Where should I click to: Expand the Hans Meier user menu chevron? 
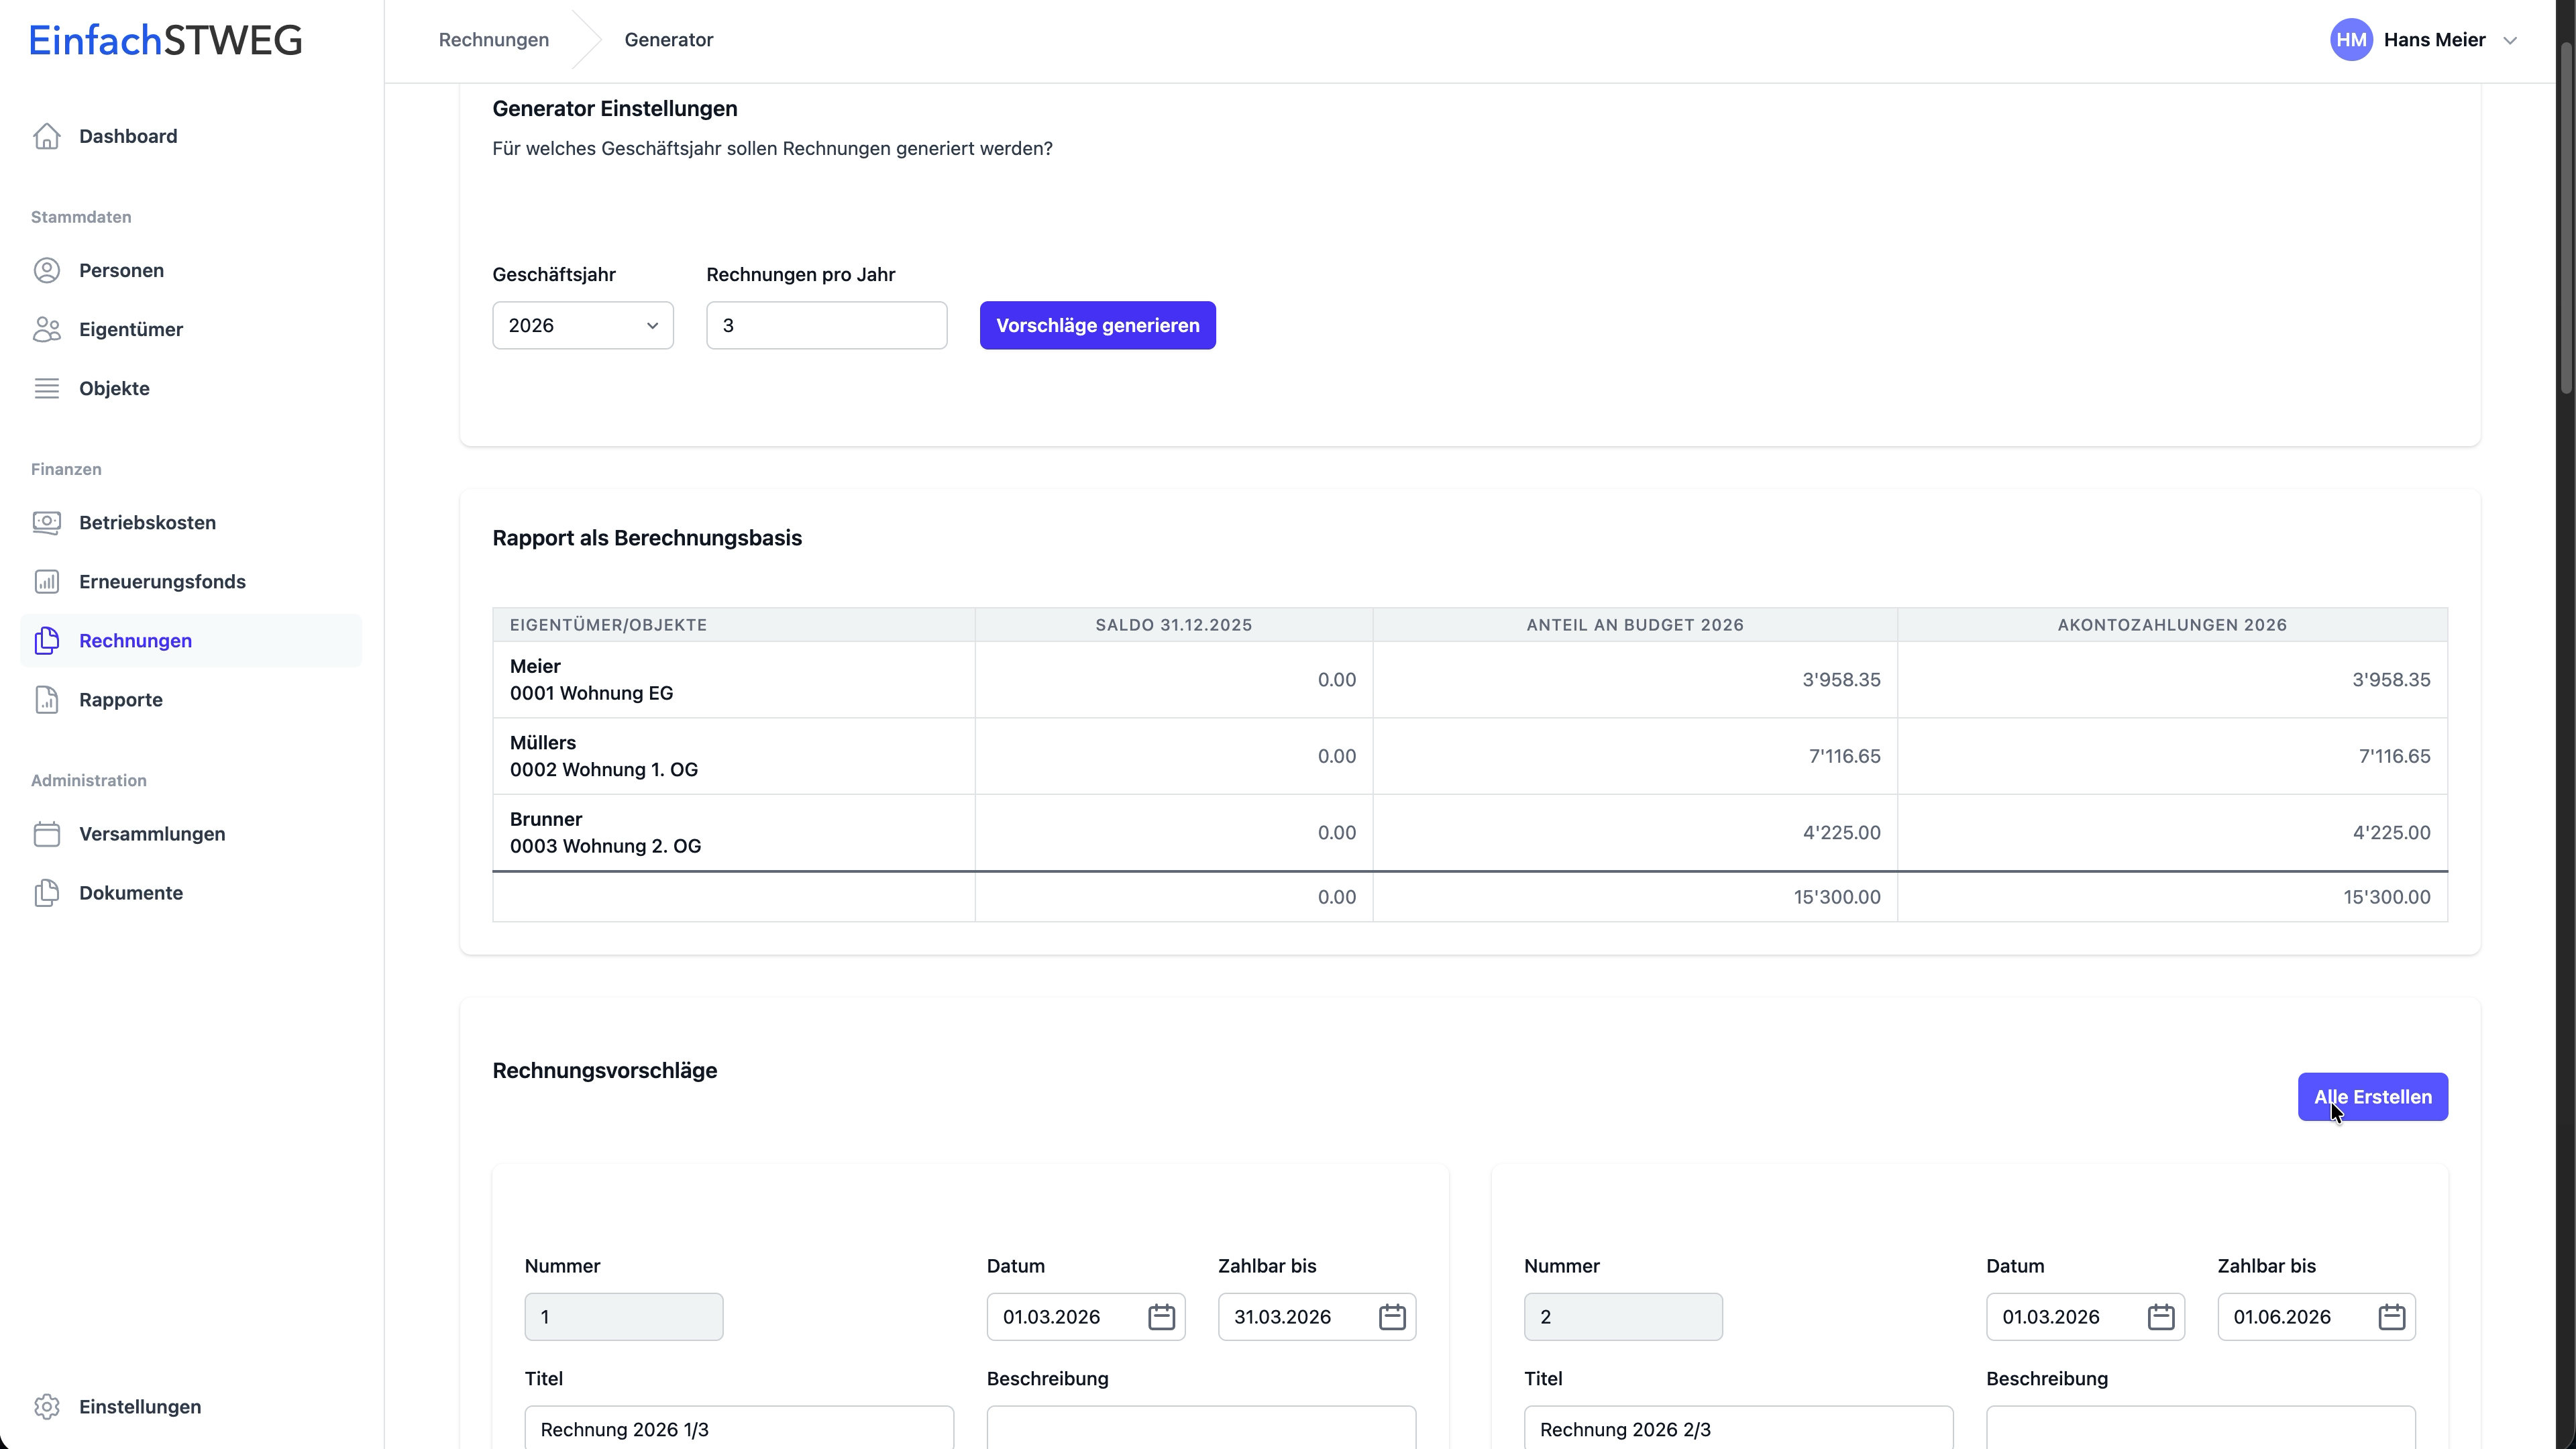[2509, 41]
